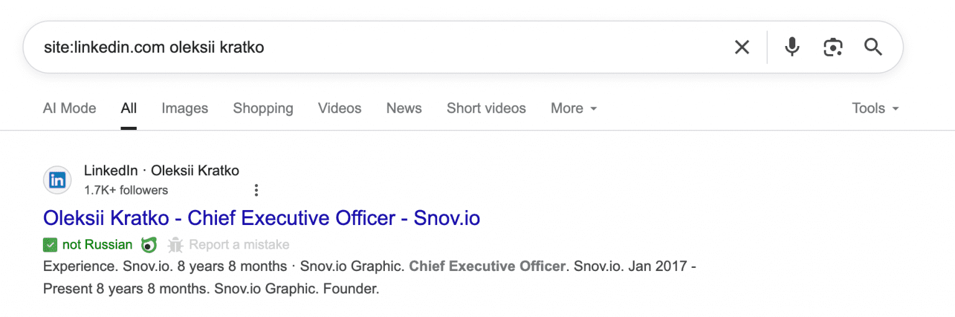Click 'Report a mistake' link
955x317 pixels.
point(239,245)
